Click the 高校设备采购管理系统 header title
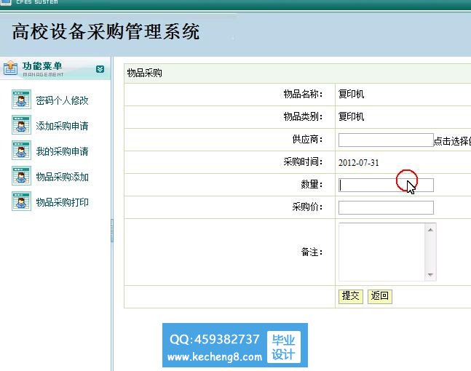 (x=106, y=31)
